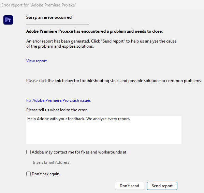Open the View report link
This screenshot has height=193, width=204.
pyautogui.click(x=37, y=61)
